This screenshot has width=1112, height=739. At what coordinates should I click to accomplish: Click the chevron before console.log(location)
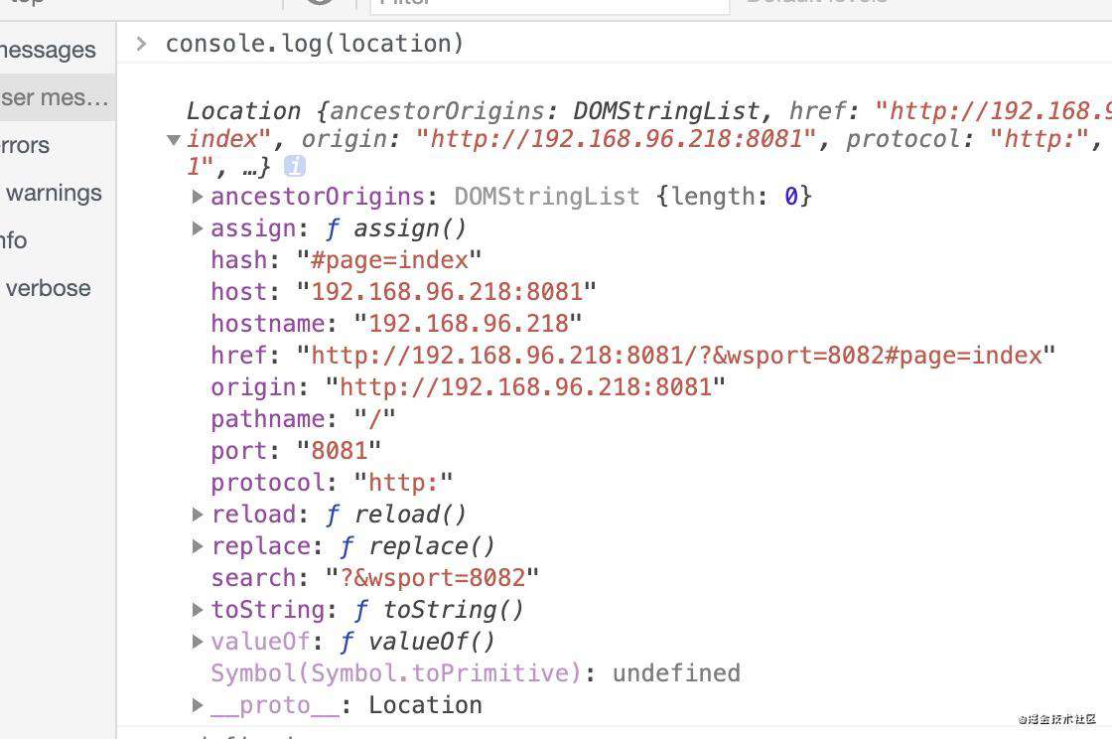141,44
